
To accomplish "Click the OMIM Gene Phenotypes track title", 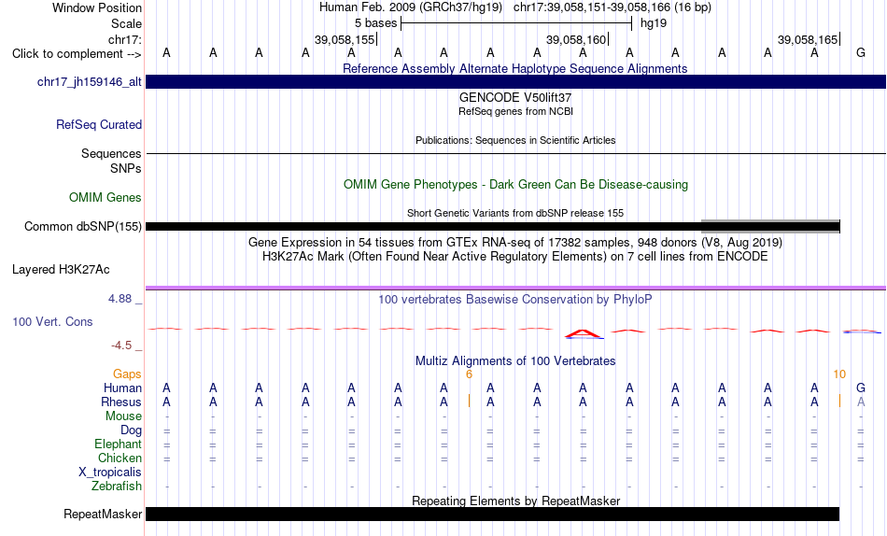I will tap(515, 185).
